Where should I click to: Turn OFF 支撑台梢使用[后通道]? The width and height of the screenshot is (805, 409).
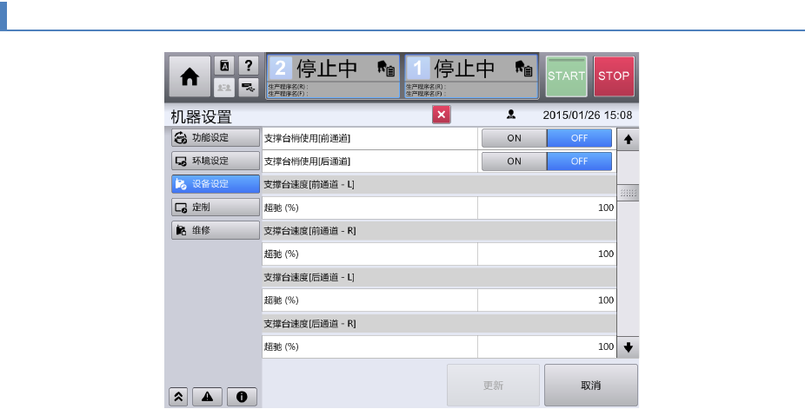click(x=579, y=161)
